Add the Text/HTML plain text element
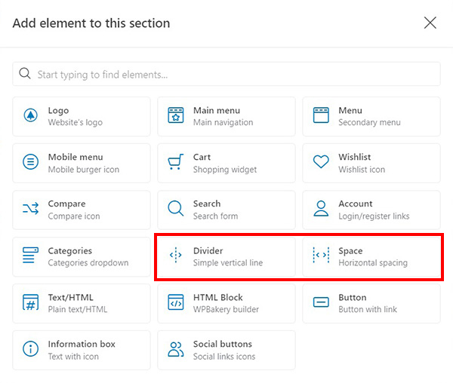The height and width of the screenshot is (383, 453). click(x=82, y=303)
